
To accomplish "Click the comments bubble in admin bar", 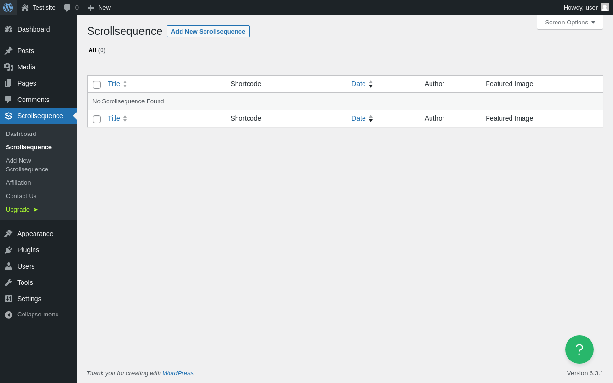I will (68, 8).
